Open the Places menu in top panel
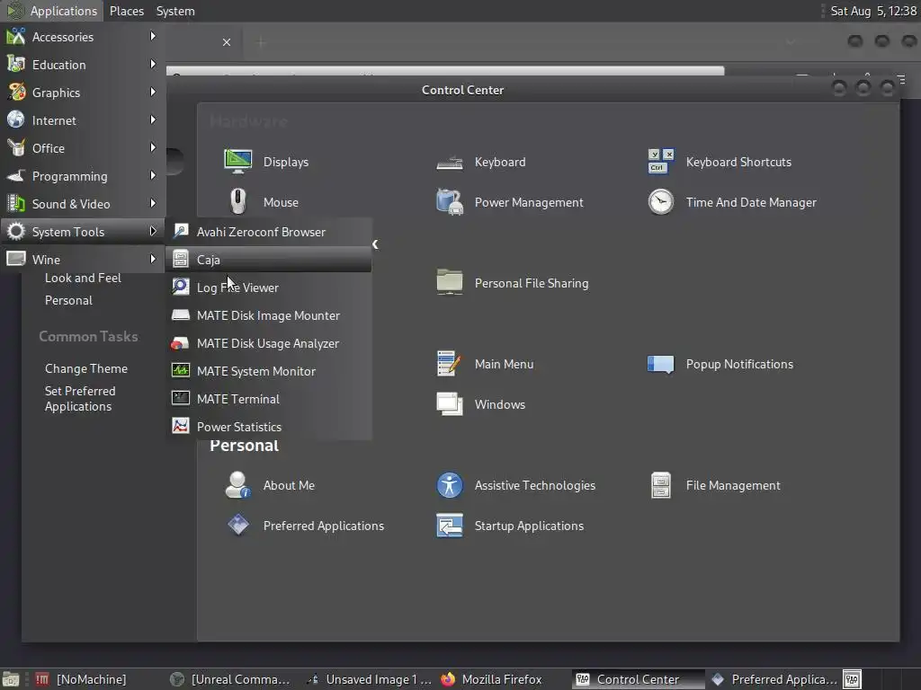 126,11
